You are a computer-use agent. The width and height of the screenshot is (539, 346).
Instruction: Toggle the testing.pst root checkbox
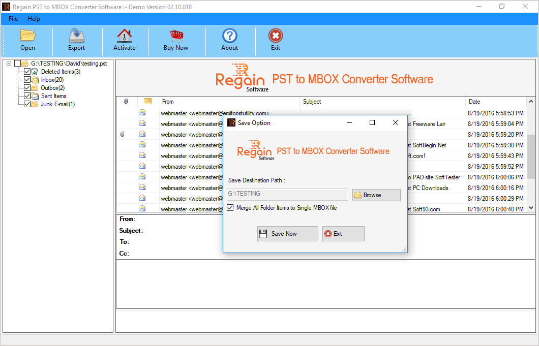point(17,63)
